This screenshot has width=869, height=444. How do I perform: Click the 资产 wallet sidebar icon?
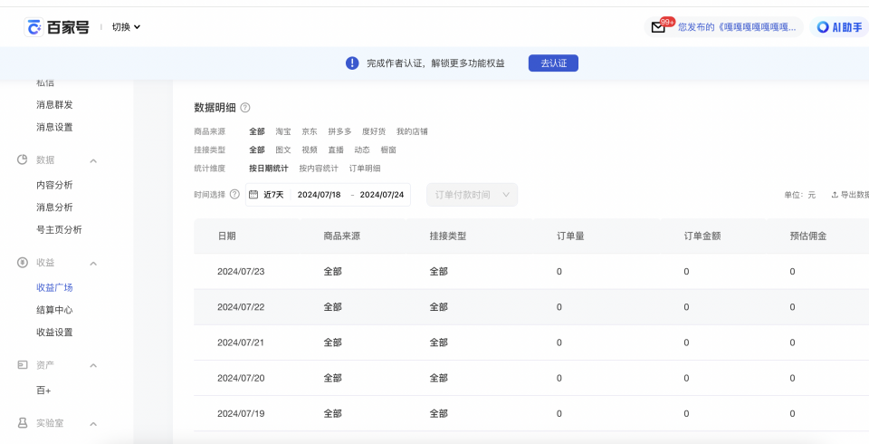22,365
